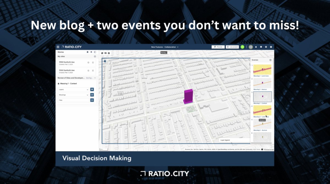This screenshot has width=330, height=184.
Task: Open the app grid launcher icon
Action: click(x=58, y=47)
